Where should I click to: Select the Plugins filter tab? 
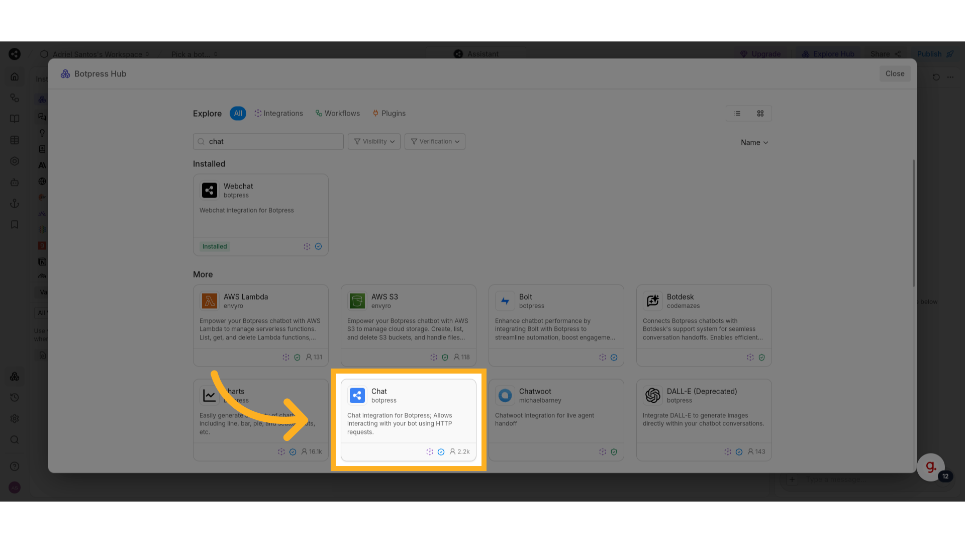389,114
